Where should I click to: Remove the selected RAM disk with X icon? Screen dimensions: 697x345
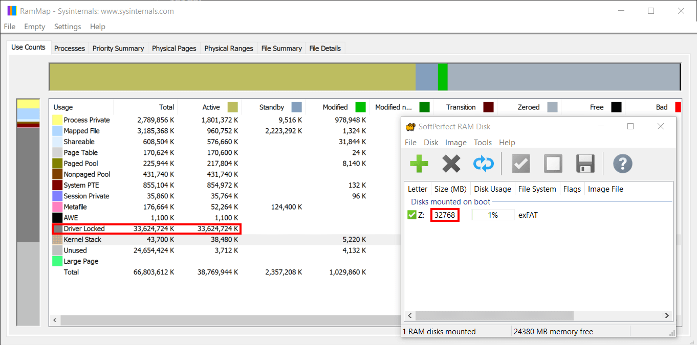tap(451, 164)
